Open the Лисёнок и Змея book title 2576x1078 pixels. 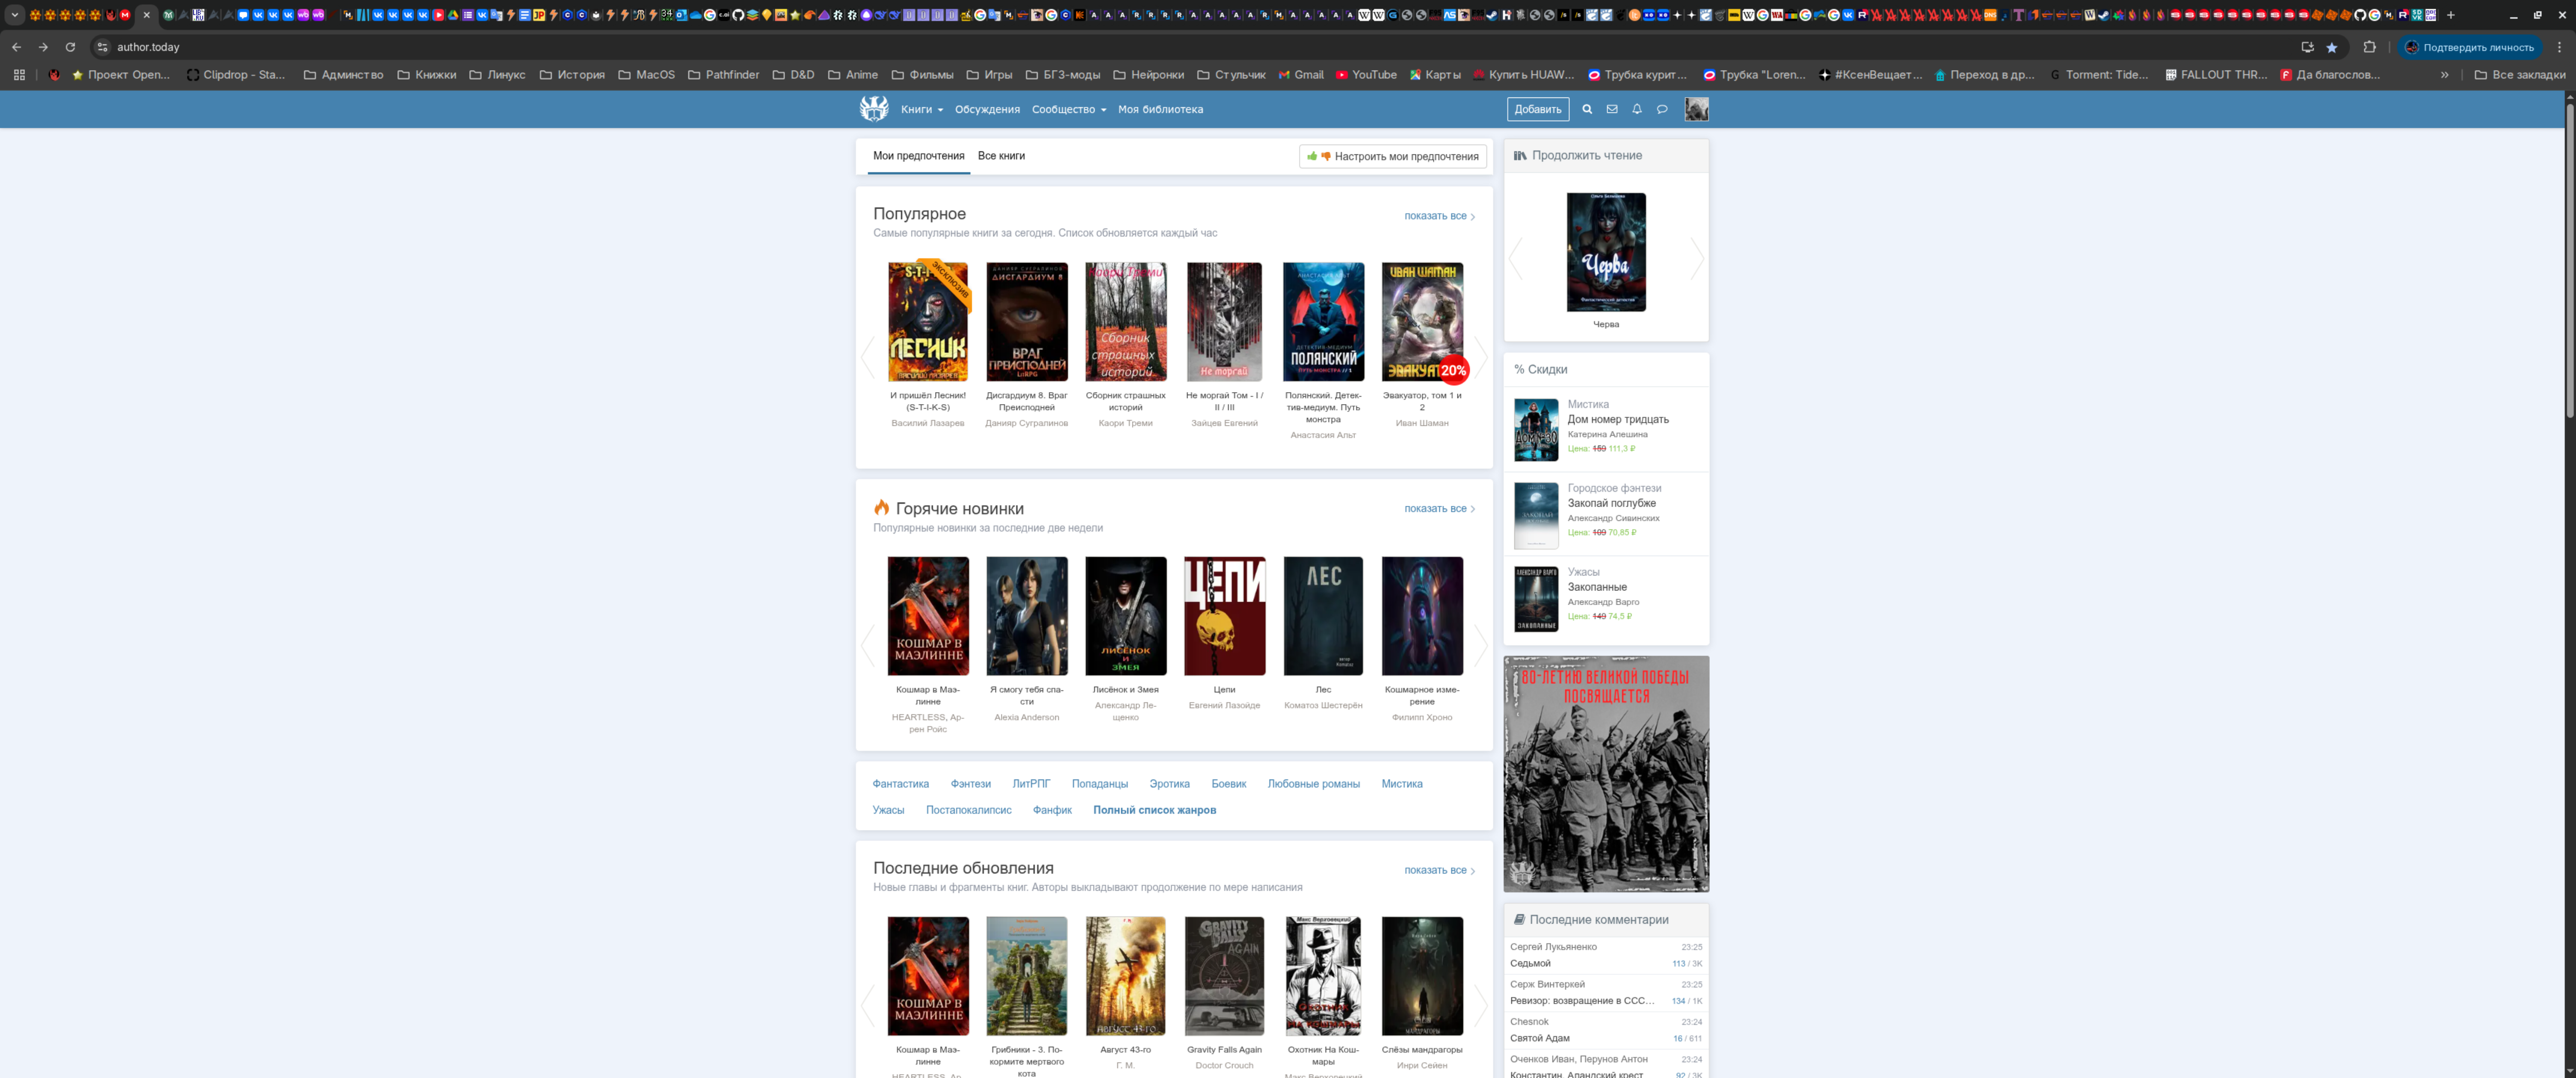pos(1125,690)
